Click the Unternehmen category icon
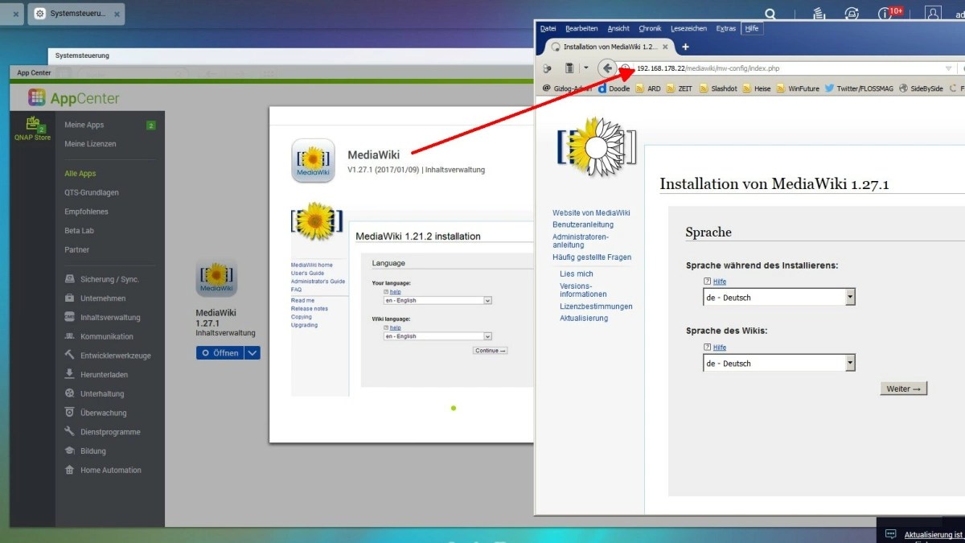965x543 pixels. point(70,298)
